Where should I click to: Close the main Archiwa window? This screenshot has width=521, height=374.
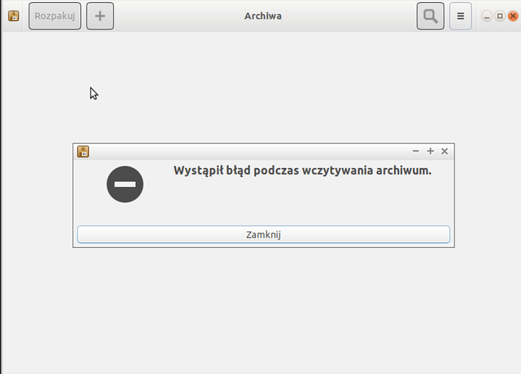[511, 16]
